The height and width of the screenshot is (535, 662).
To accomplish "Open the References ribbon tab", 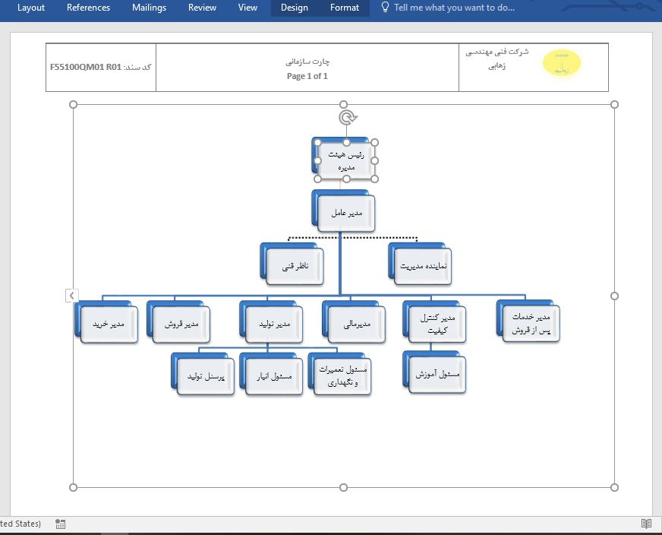I will (x=88, y=8).
